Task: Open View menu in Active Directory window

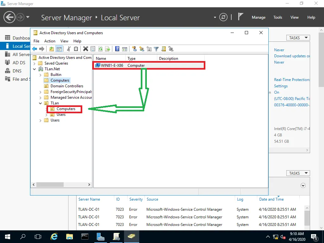Action: click(x=64, y=41)
